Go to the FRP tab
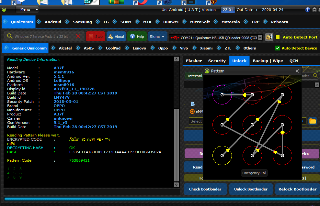320x206 pixels. pyautogui.click(x=256, y=22)
